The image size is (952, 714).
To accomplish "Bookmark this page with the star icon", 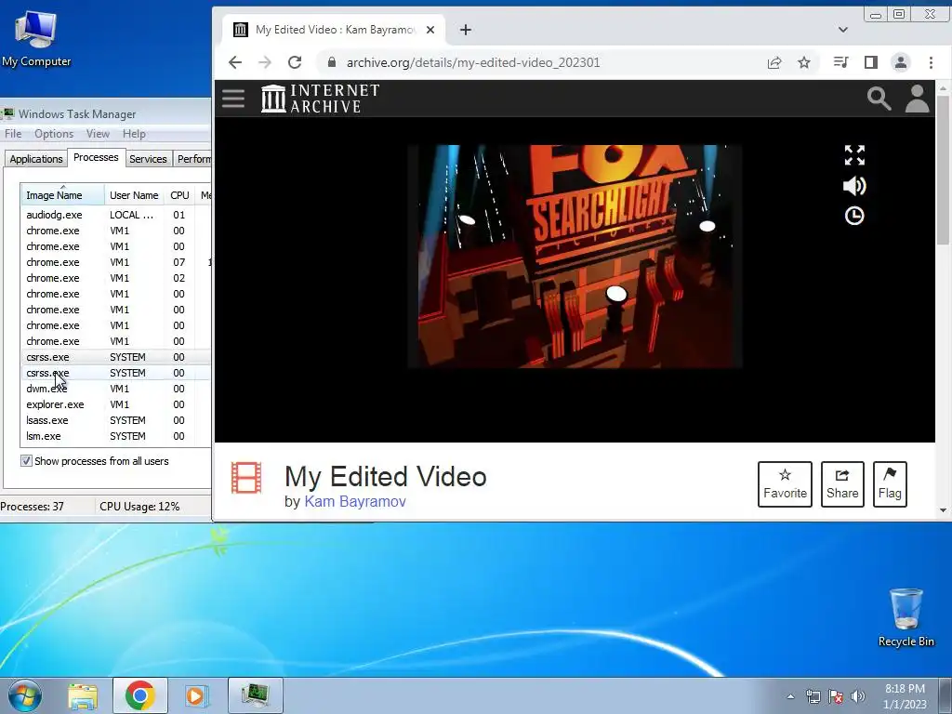I will pos(804,62).
